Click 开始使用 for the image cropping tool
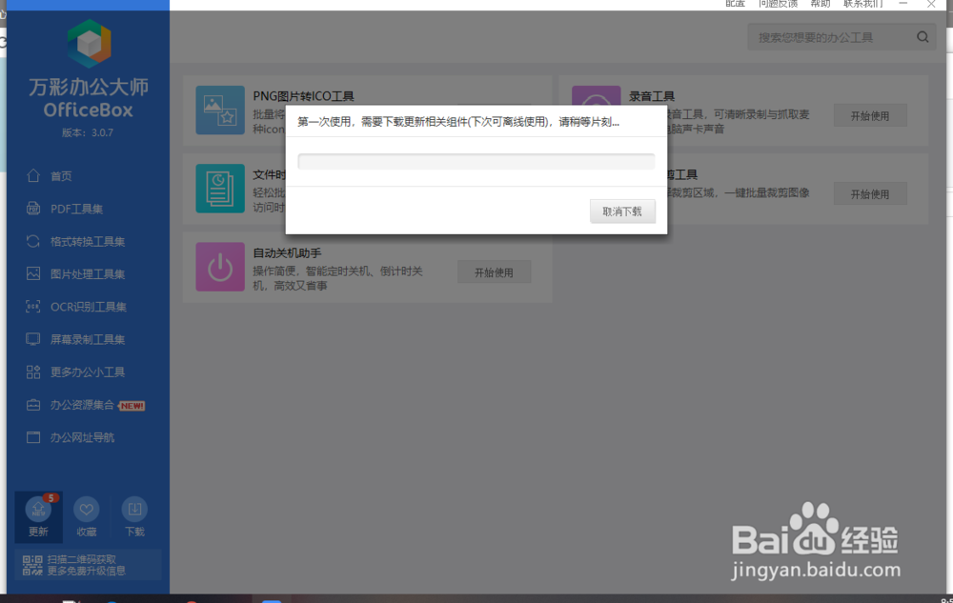Image resolution: width=953 pixels, height=603 pixels. click(x=870, y=193)
